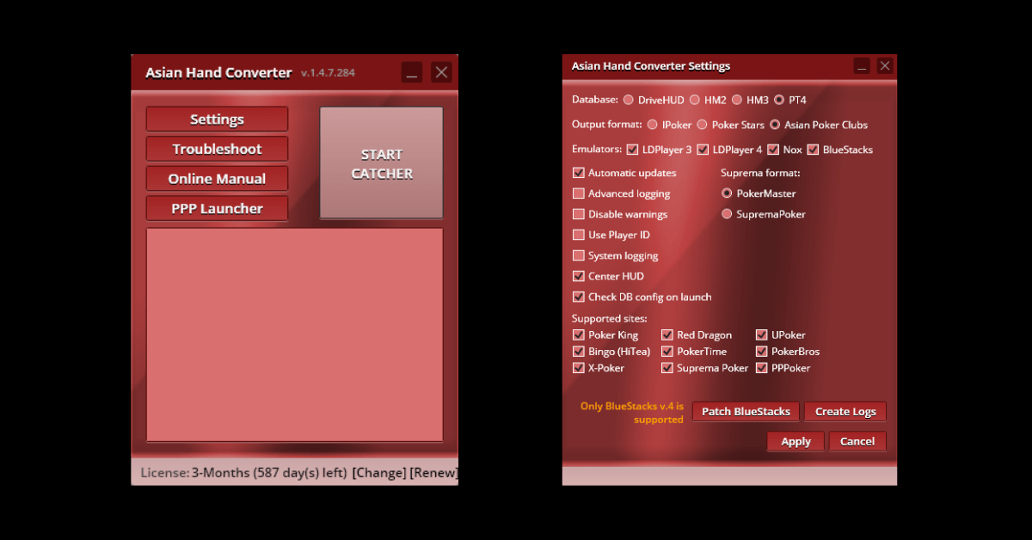Enable Disable warnings checkbox

pyautogui.click(x=579, y=214)
